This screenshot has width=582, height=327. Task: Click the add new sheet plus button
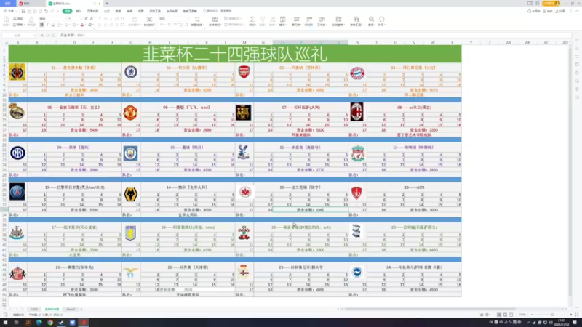81,310
